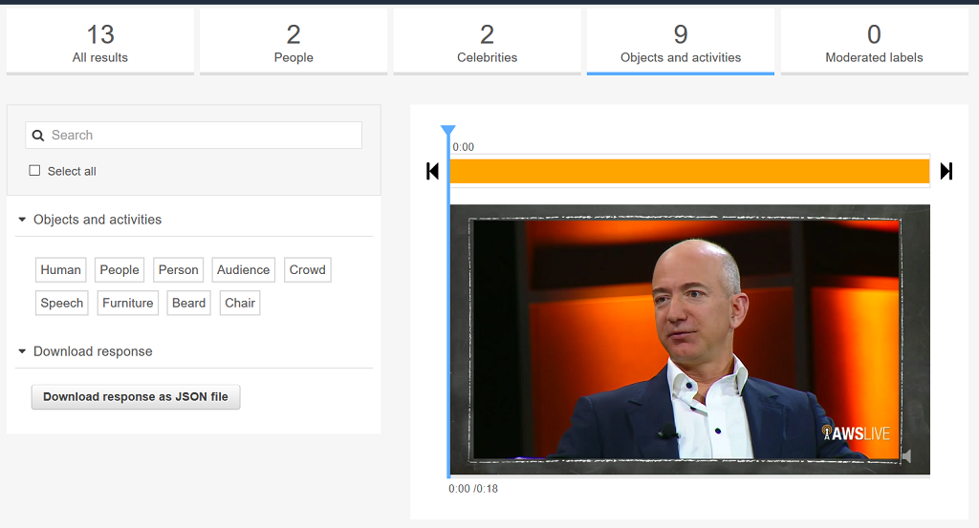Click the orange timeline bar

tap(689, 172)
